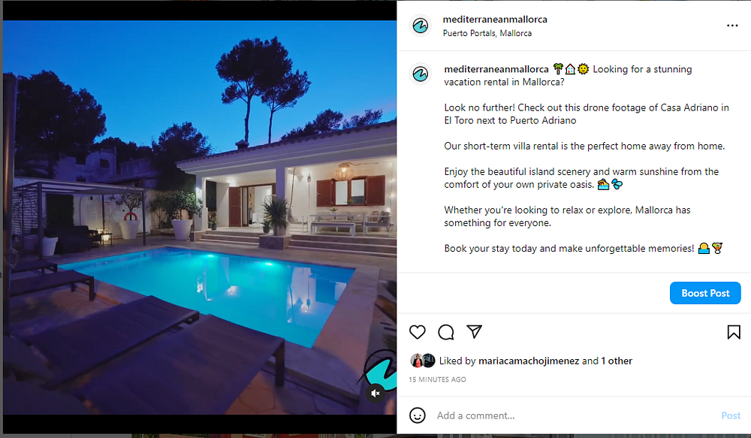Click the Boost Post button
This screenshot has height=438, width=751.
click(x=705, y=293)
